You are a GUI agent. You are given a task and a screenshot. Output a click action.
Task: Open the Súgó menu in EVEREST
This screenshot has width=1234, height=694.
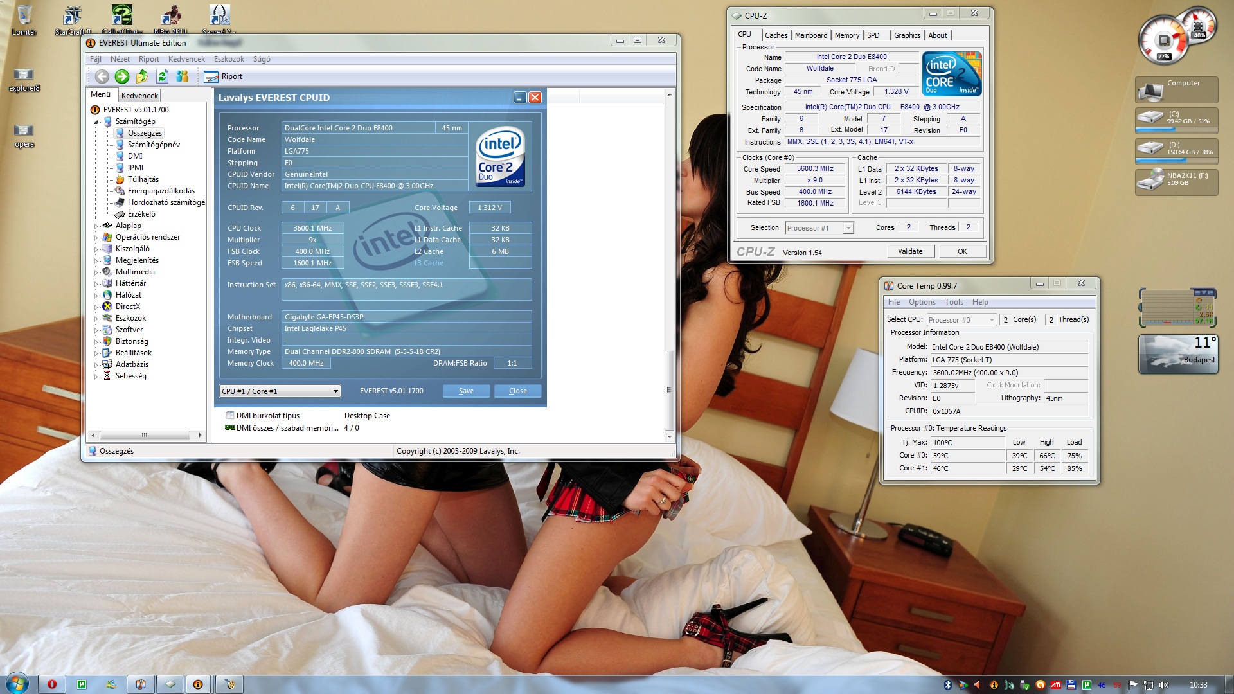[x=262, y=59]
